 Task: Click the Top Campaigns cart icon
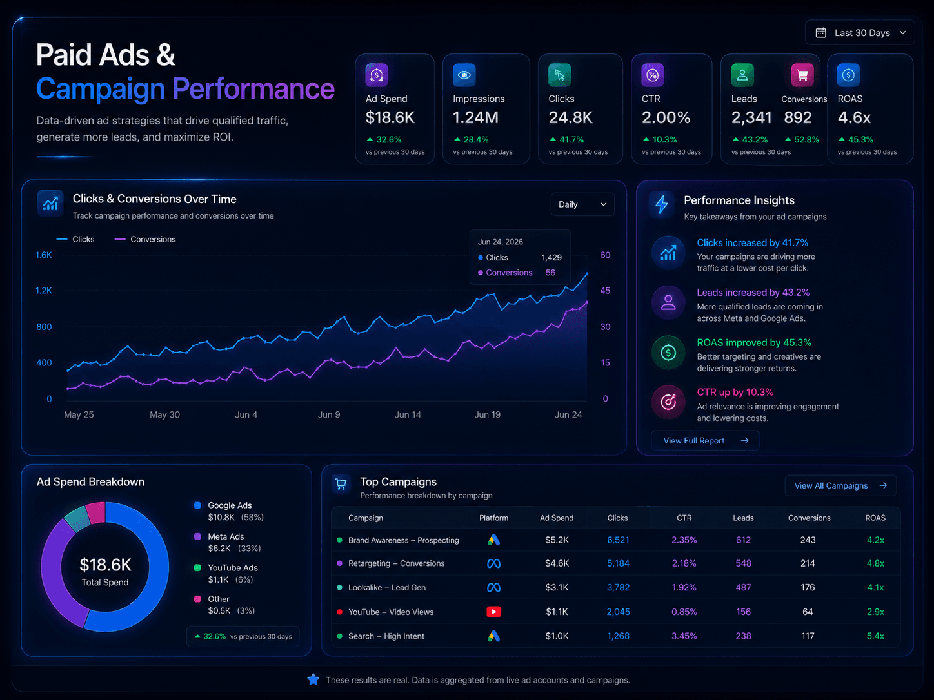point(341,484)
